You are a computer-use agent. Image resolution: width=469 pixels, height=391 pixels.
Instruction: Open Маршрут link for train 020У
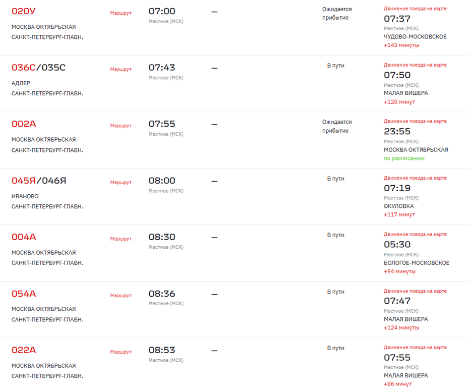(121, 13)
